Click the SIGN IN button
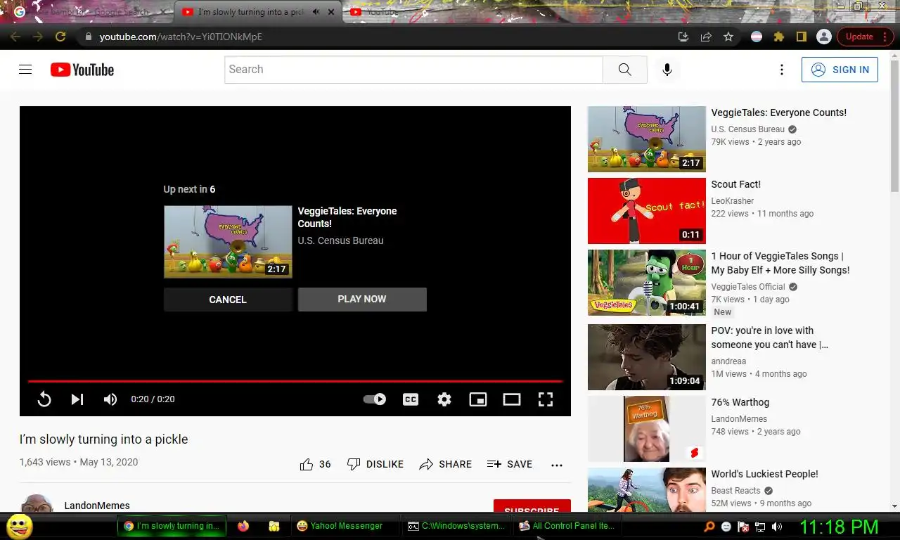The image size is (900, 540). (x=840, y=70)
